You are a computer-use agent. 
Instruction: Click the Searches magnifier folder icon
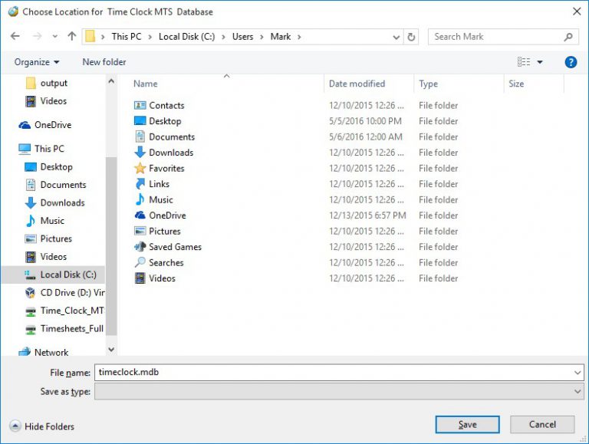[140, 262]
